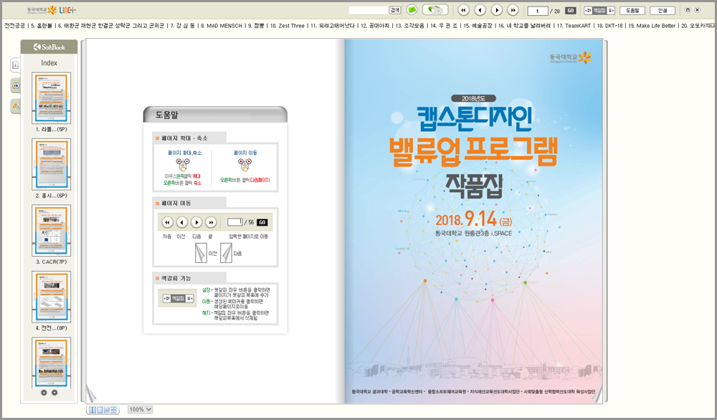The width and height of the screenshot is (717, 420).
Task: Go to first page with top rewind button
Action: point(463,10)
